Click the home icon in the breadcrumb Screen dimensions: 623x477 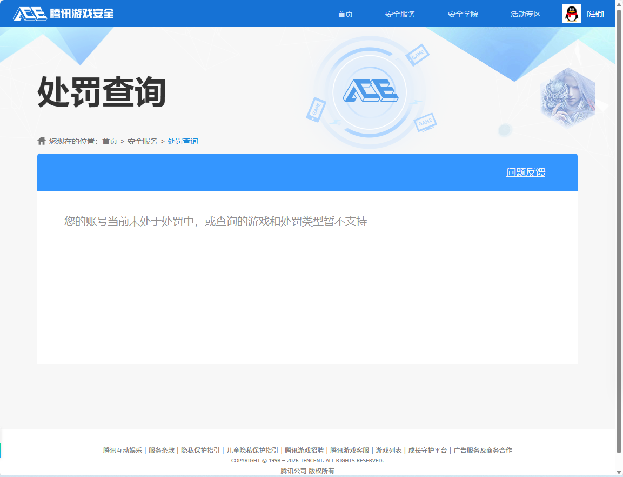(x=42, y=141)
